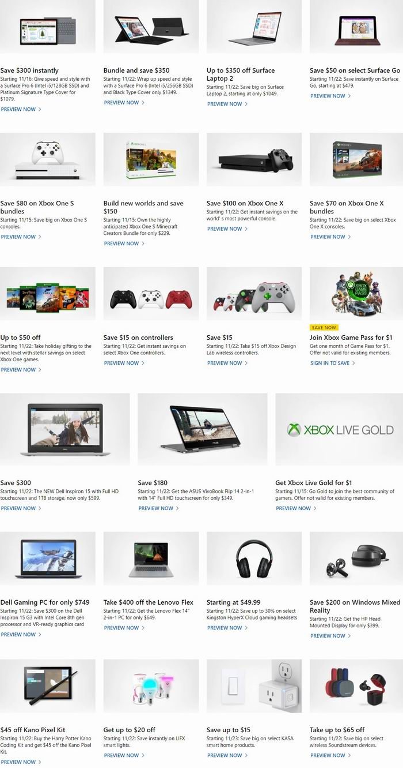Click Preview Now under Bundle and save $350
Image resolution: width=403 pixels, height=768 pixels.
click(124, 103)
